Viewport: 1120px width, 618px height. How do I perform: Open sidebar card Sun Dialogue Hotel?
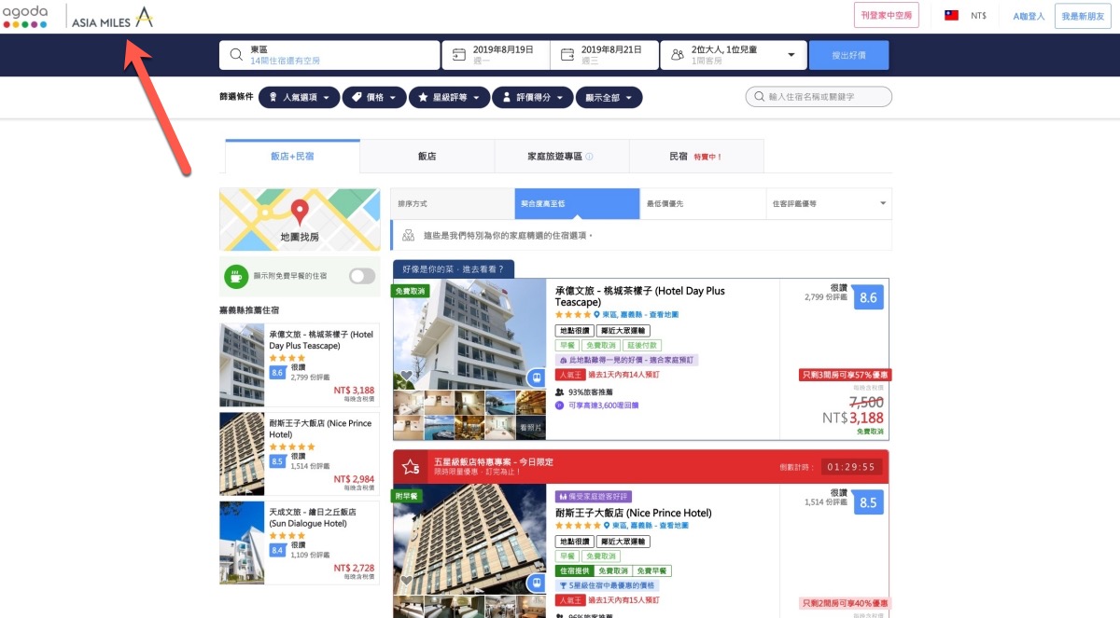click(x=300, y=542)
